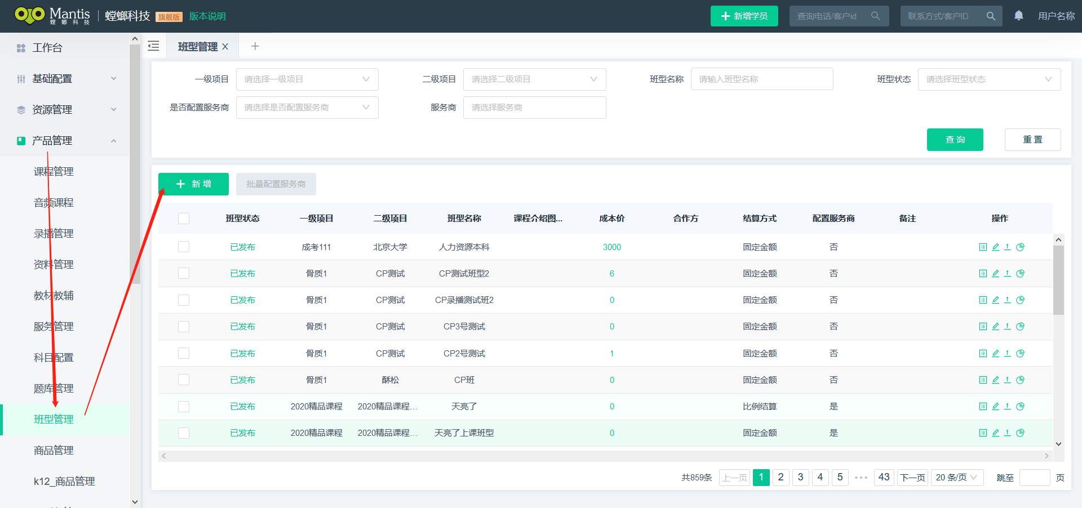Open the 一级项目 dropdown
This screenshot has height=508, width=1082.
(x=307, y=79)
